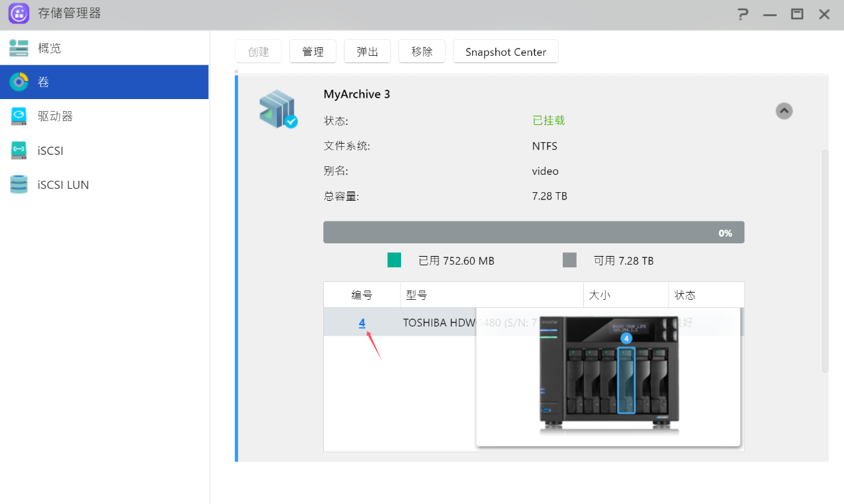Image resolution: width=844 pixels, height=504 pixels.
Task: Open help with the question mark icon
Action: click(x=743, y=14)
